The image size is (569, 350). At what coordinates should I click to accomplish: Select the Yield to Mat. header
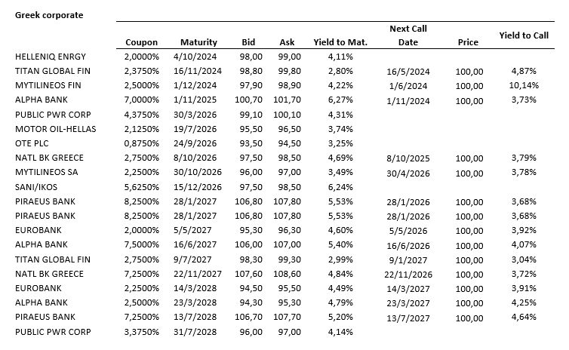(x=340, y=42)
